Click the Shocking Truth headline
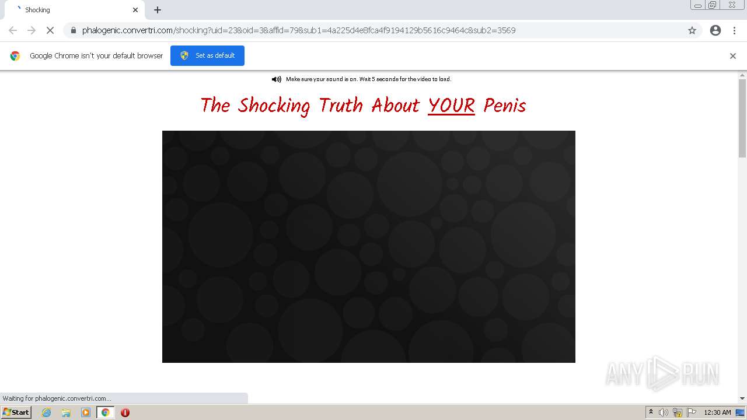 click(x=363, y=106)
